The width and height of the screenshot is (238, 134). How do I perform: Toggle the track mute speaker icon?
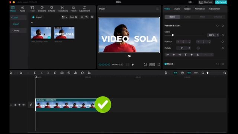click(23, 105)
